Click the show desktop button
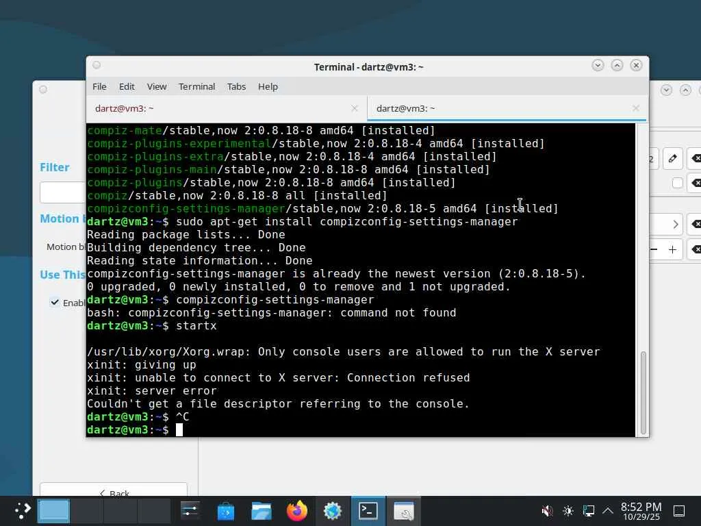 coord(679,511)
